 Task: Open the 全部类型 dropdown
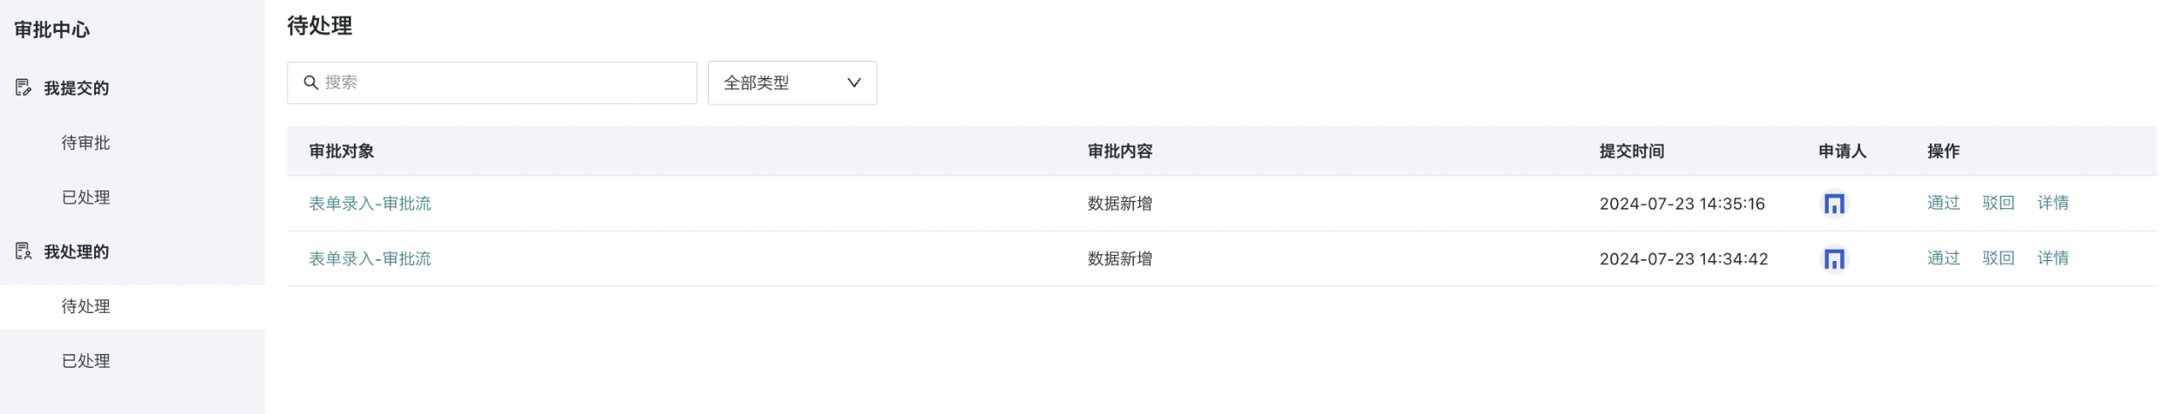pos(791,83)
